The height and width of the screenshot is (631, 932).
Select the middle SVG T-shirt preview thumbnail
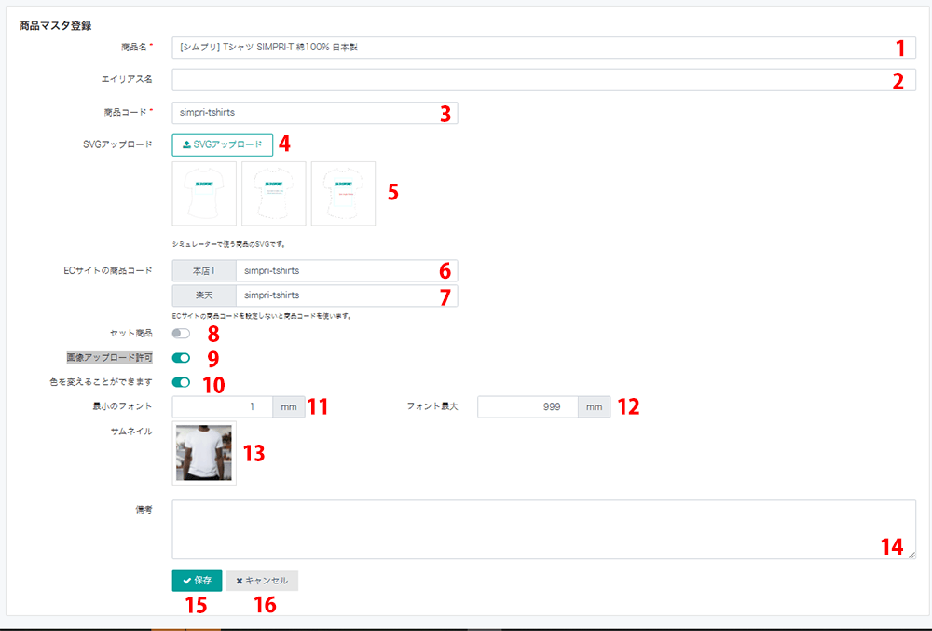click(273, 193)
